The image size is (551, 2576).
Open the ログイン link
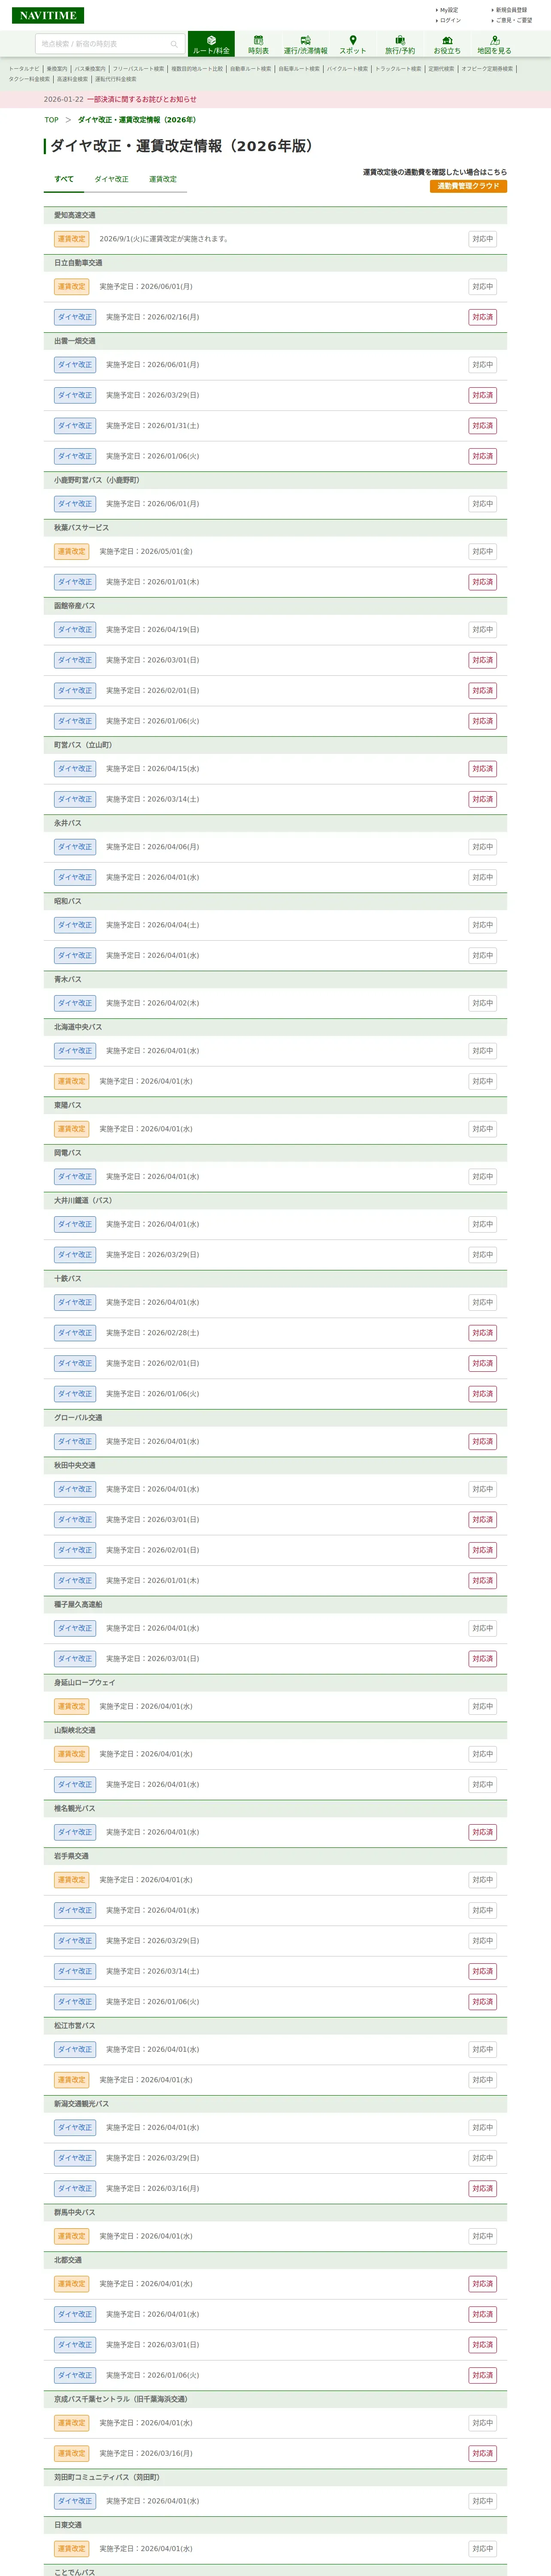pos(450,20)
